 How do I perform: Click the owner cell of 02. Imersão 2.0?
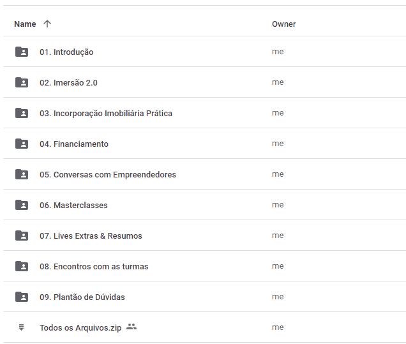click(x=278, y=82)
